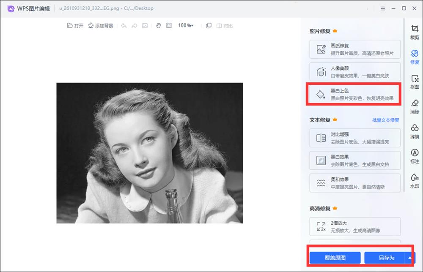Click 添加背景 add background in toolbar
Viewport: 423px width, 272px height.
(x=101, y=26)
